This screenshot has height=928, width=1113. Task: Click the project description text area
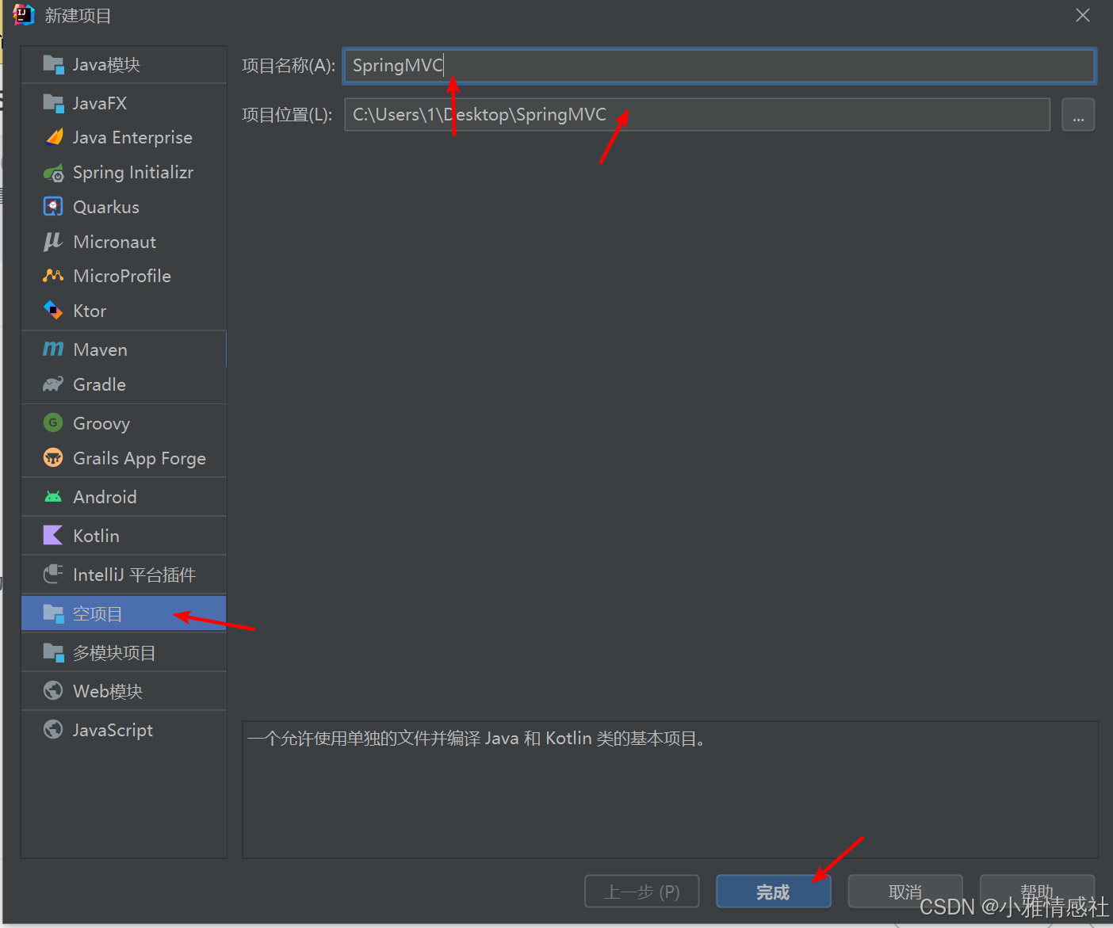coord(671,789)
